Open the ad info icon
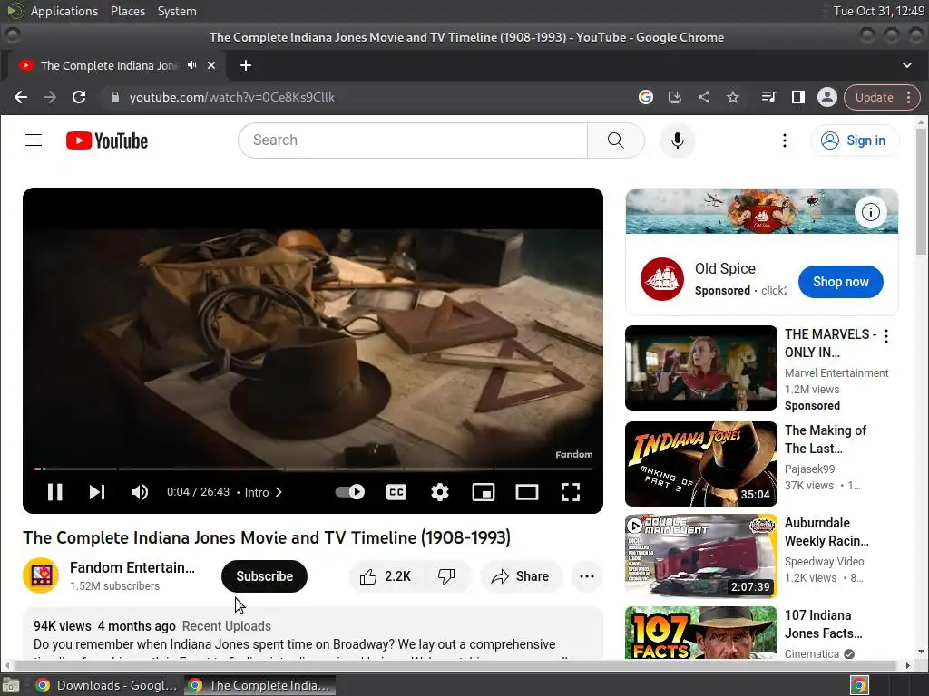Screen dimensions: 929x696 click(870, 212)
